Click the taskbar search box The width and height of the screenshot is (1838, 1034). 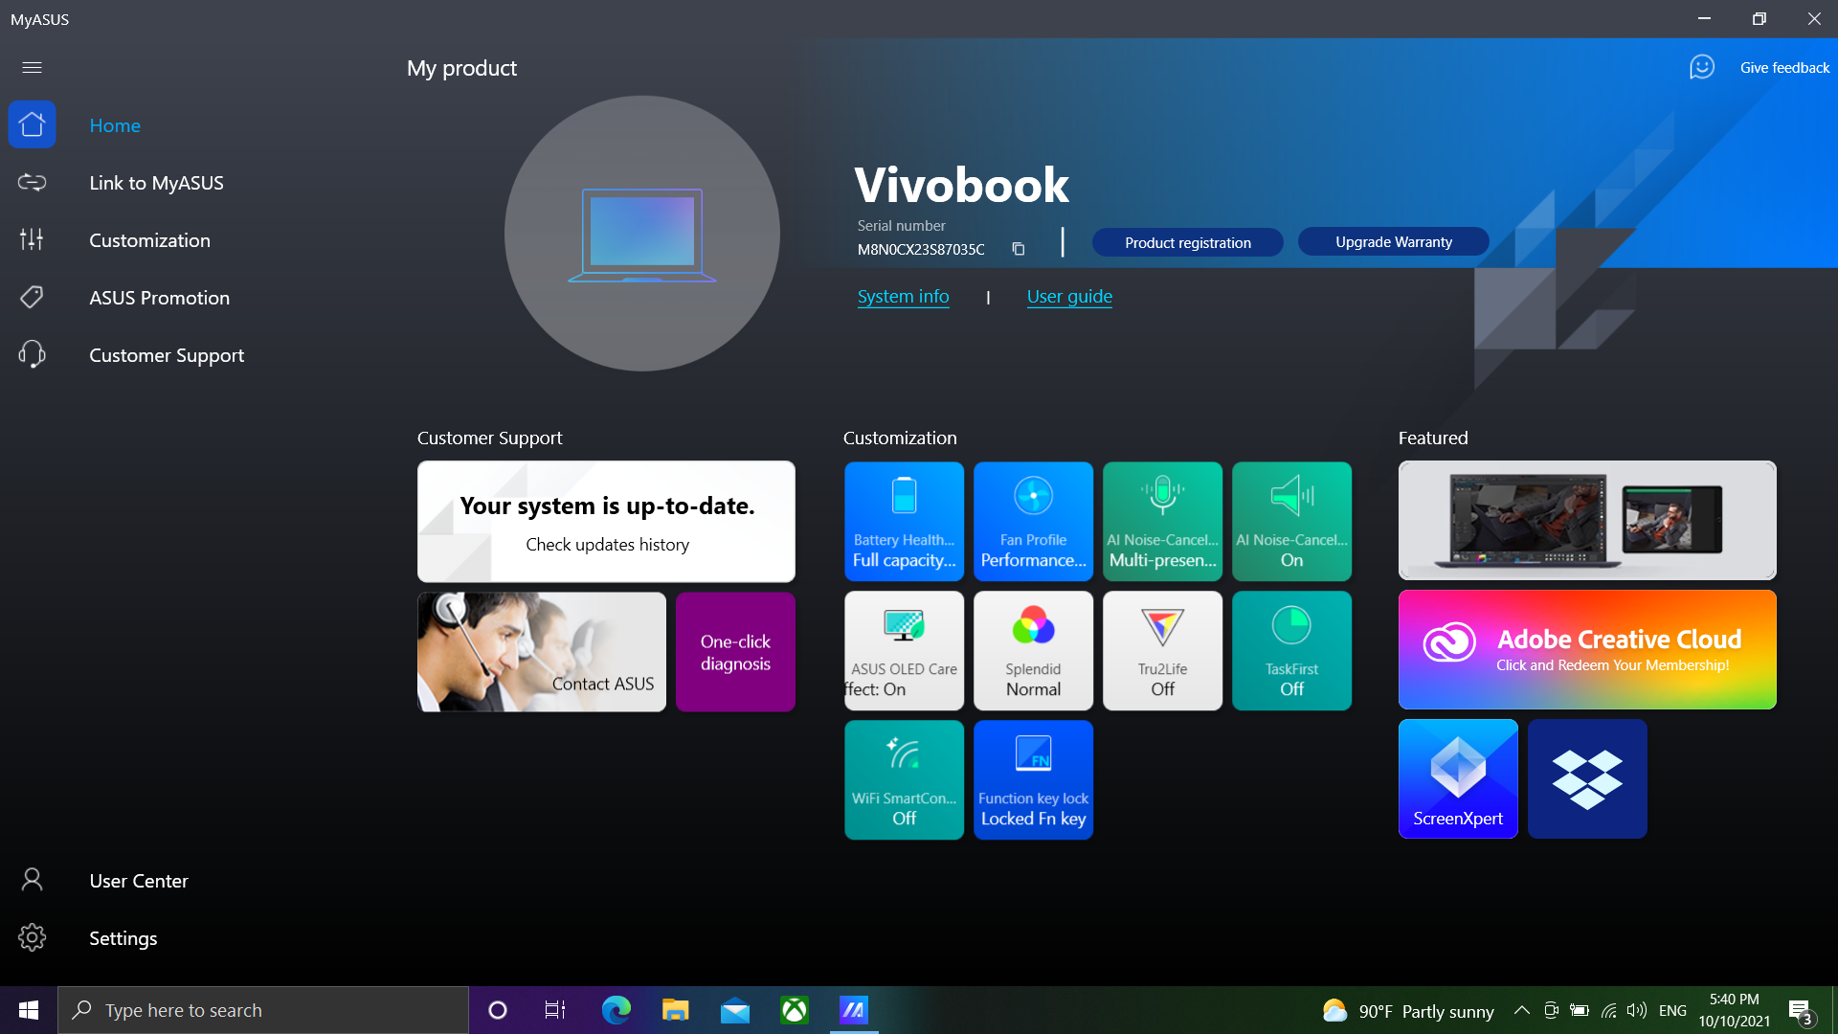click(263, 1010)
